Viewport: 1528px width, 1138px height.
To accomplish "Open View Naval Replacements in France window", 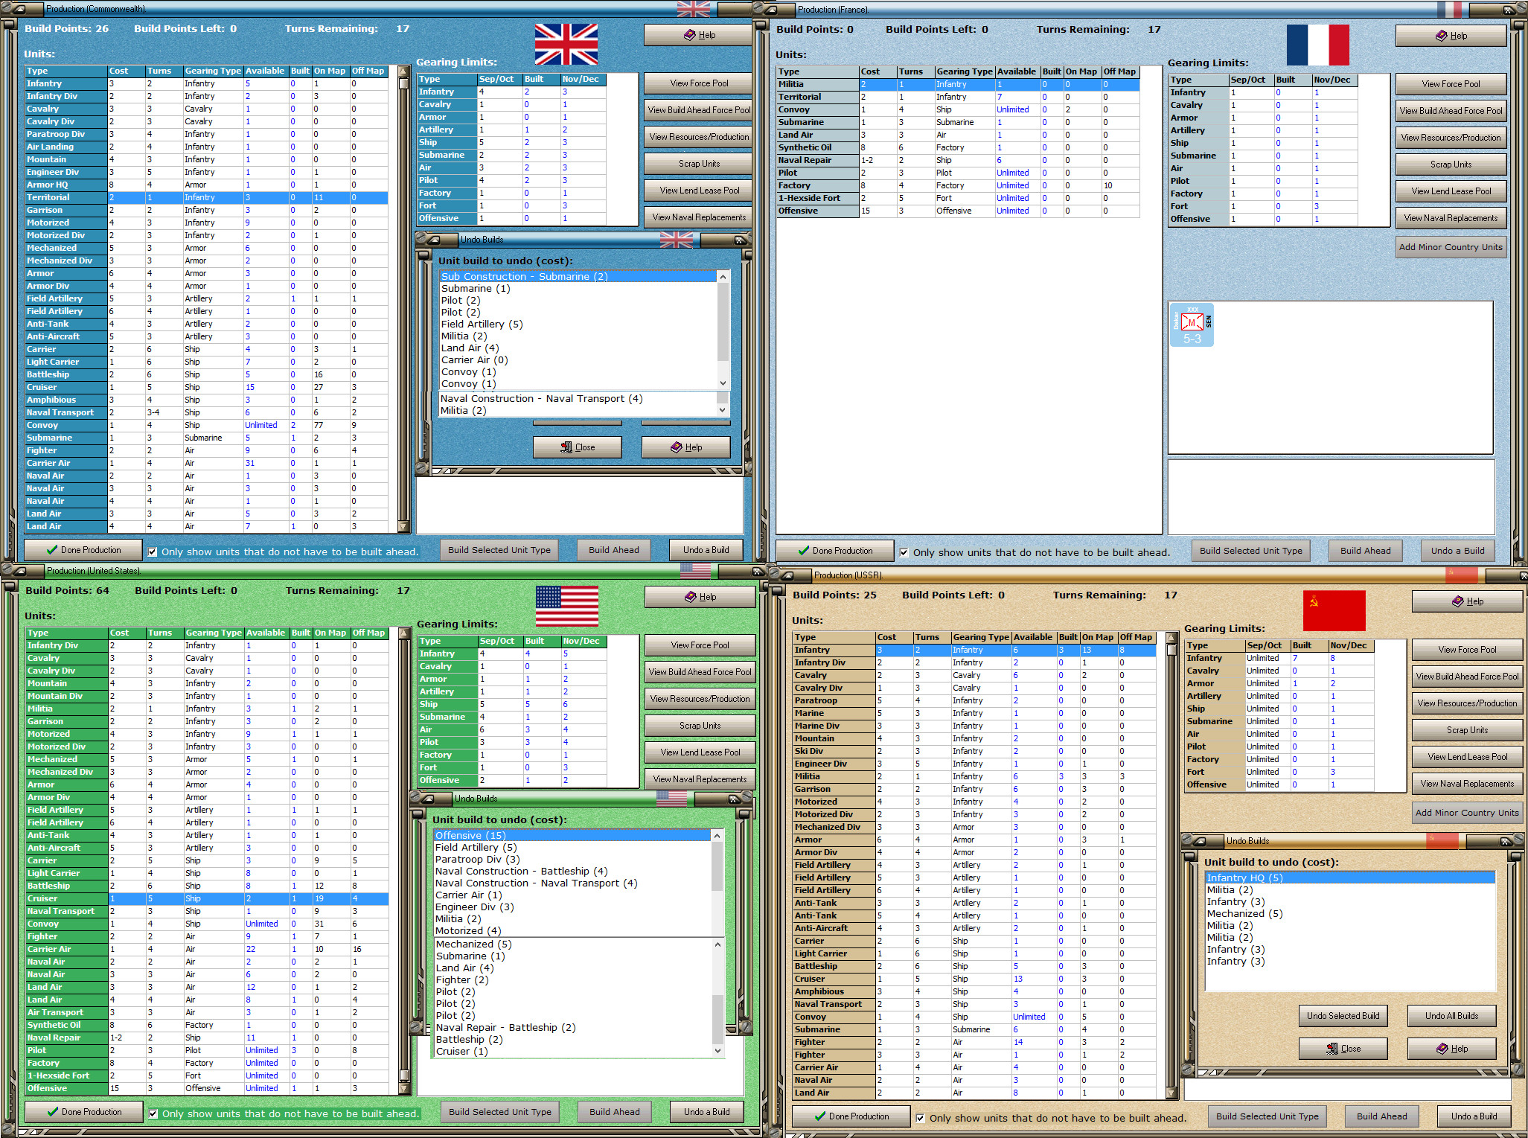I will pos(1451,218).
